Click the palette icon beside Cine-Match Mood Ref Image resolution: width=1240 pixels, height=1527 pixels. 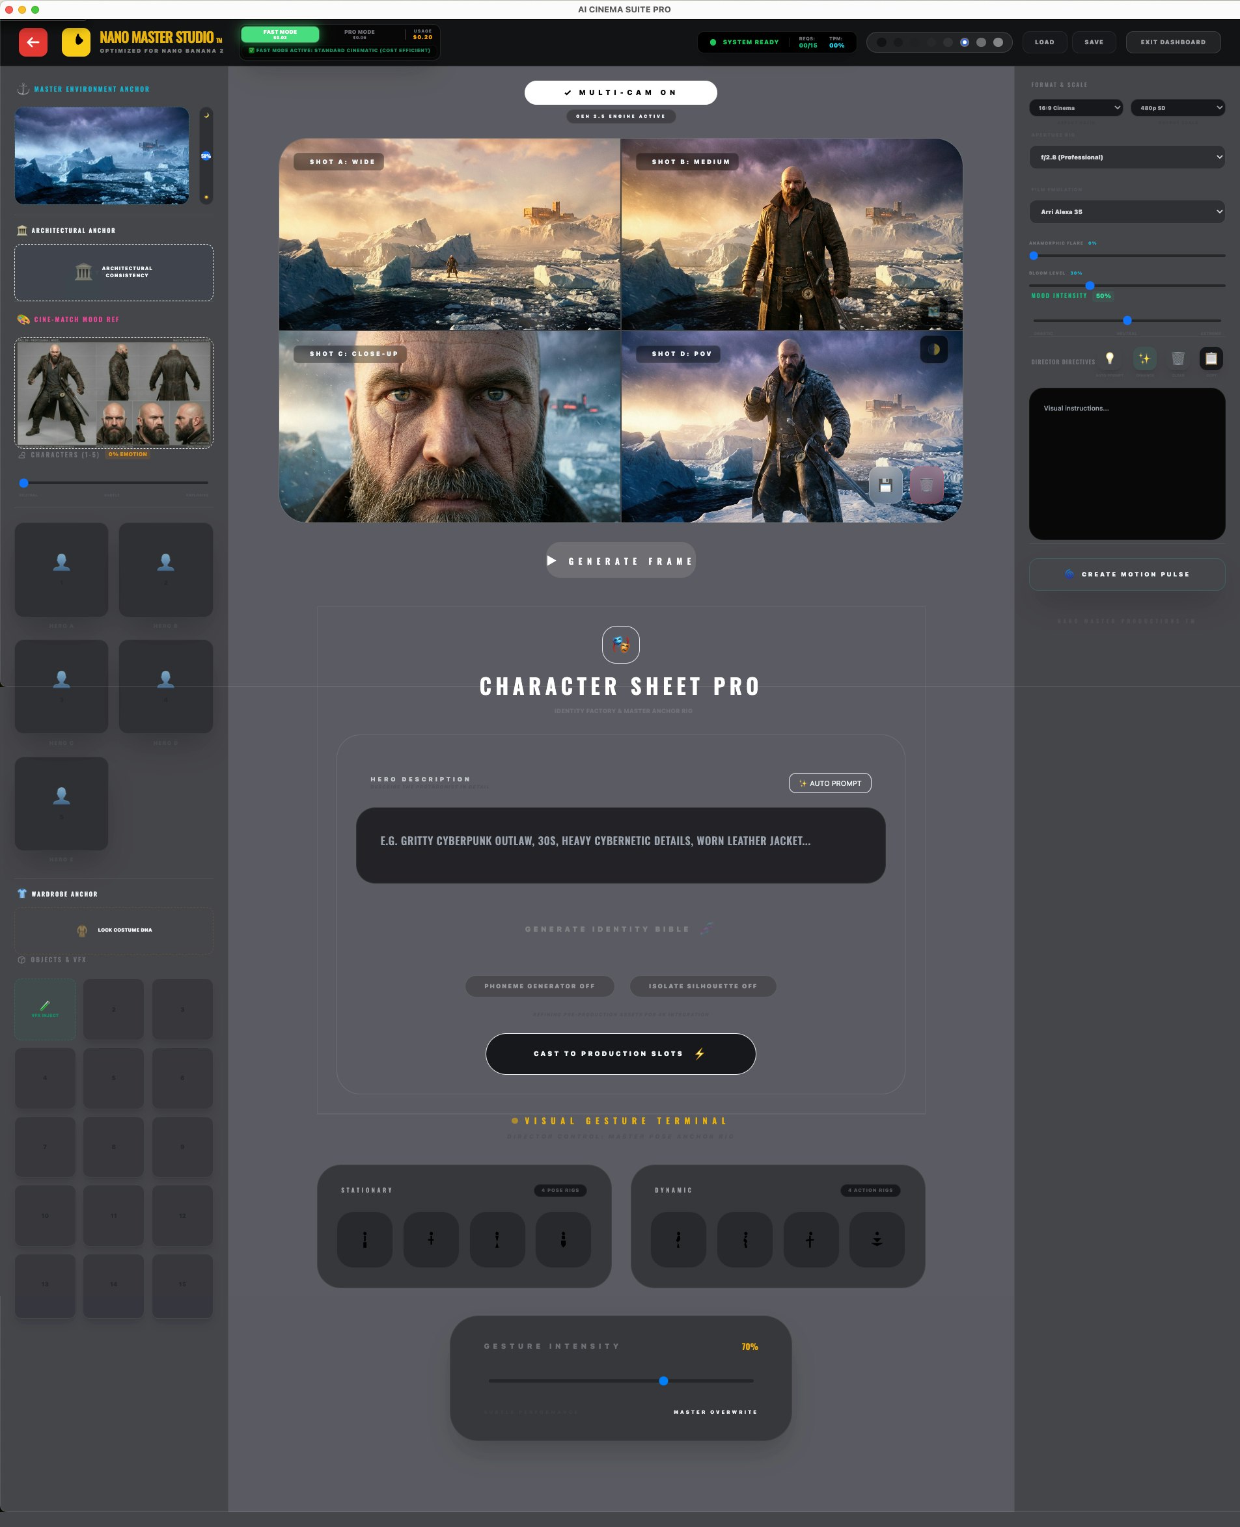pyautogui.click(x=23, y=319)
